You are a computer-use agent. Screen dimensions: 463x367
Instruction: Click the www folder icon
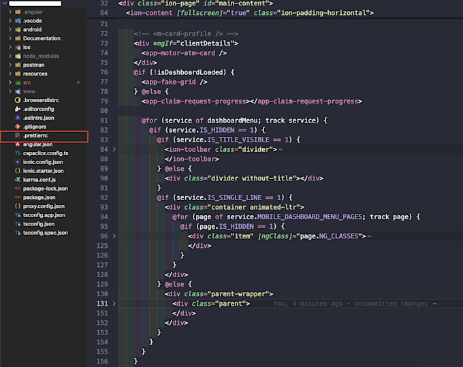18,91
